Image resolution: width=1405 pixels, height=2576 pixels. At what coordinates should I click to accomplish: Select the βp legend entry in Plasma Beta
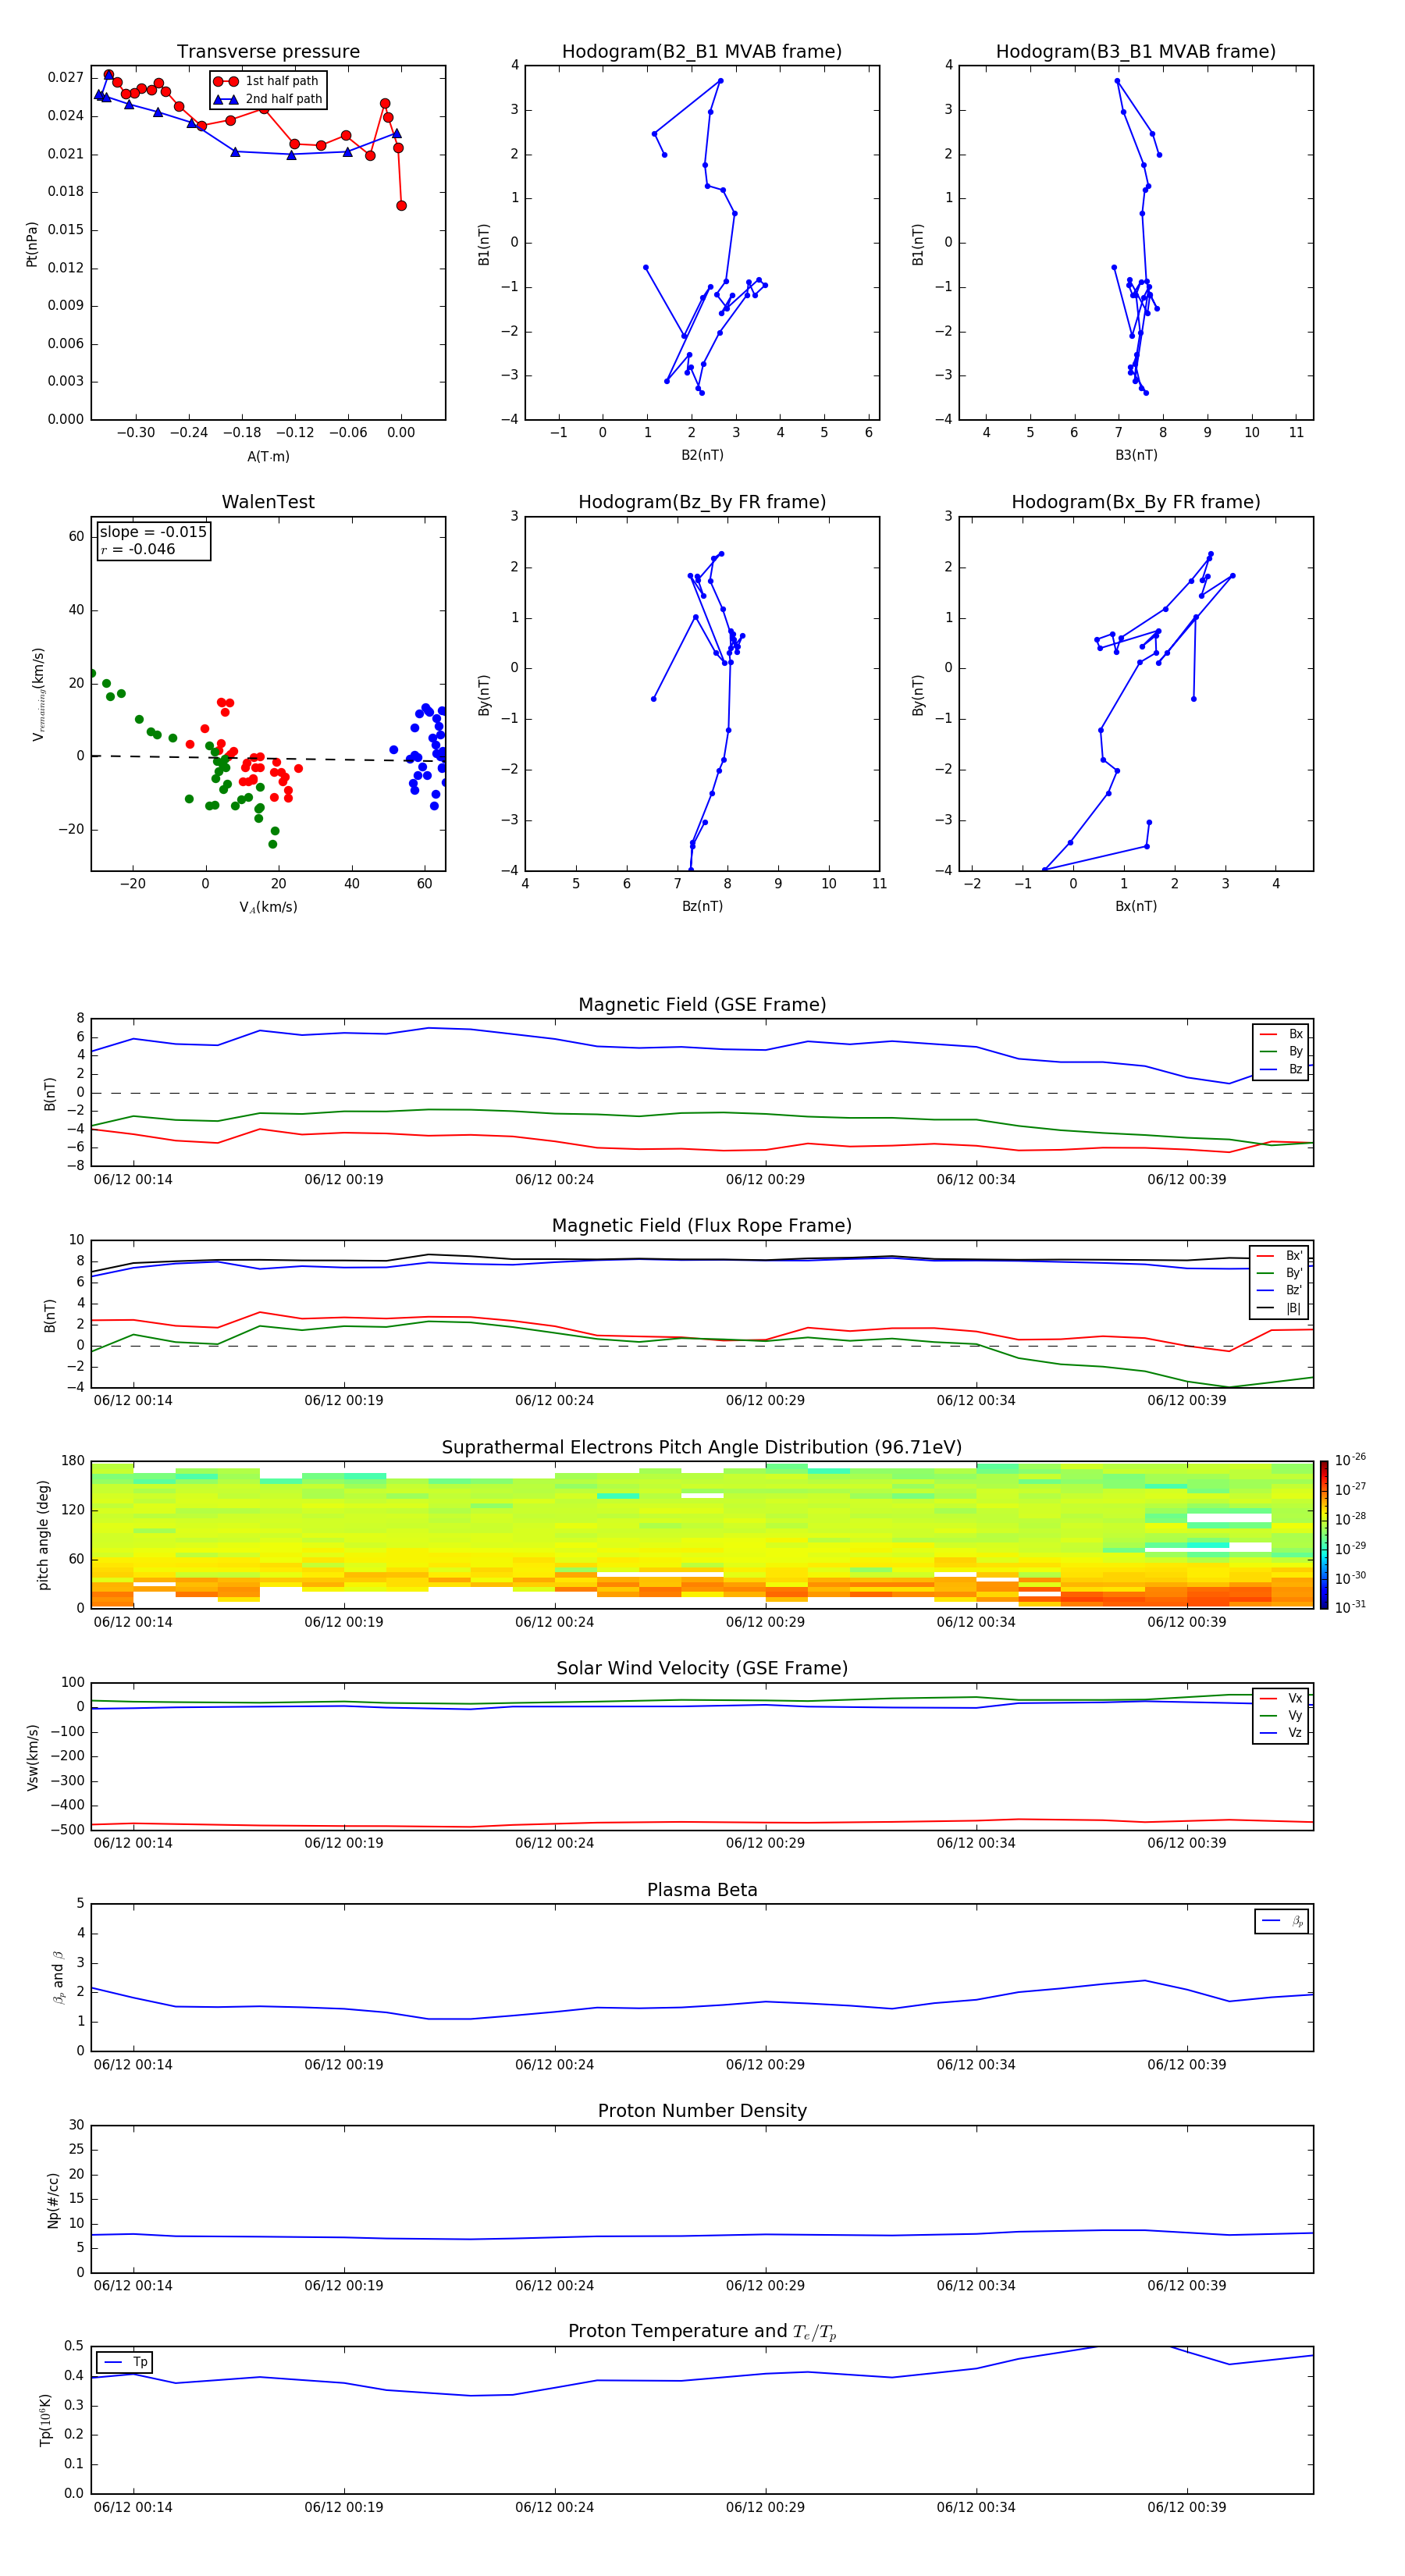click(1282, 1921)
